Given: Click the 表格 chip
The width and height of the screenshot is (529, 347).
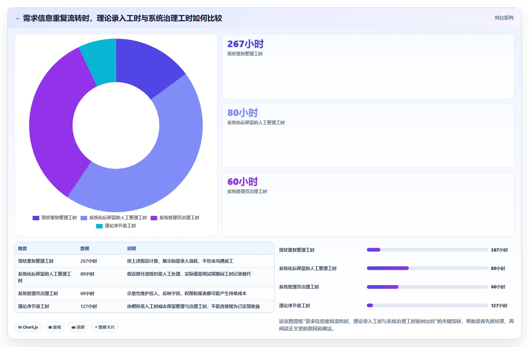Looking at the screenshot, I should pyautogui.click(x=55, y=327).
